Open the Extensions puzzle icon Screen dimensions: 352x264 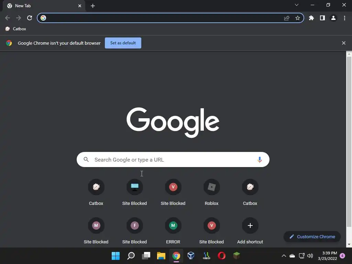tap(311, 18)
